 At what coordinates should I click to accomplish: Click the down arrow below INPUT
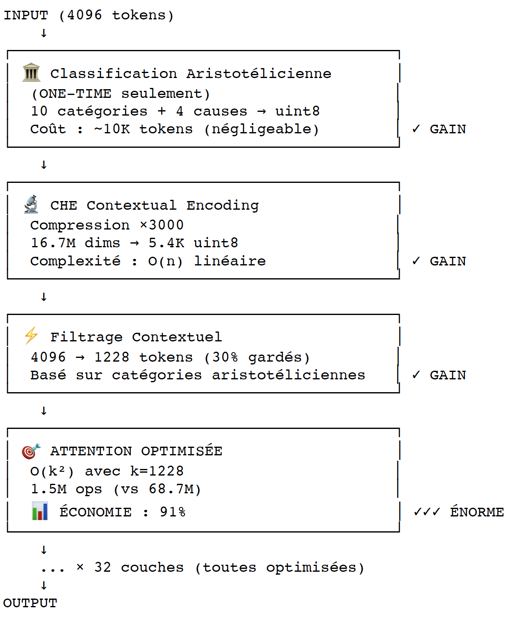click(44, 33)
